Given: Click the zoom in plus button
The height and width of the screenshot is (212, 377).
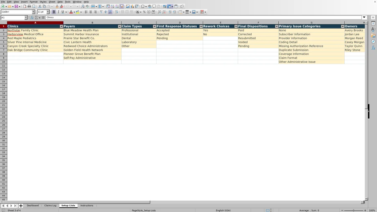Looking at the screenshot, I should tap(365, 210).
